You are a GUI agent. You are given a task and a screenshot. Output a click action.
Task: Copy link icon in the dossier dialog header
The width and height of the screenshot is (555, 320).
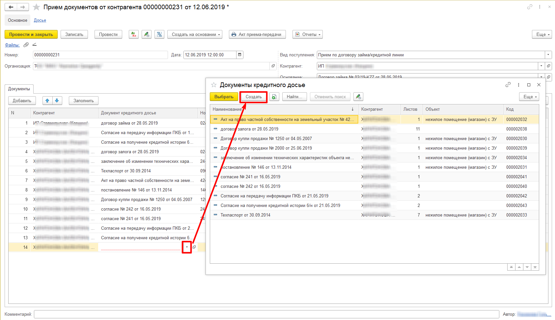(508, 85)
